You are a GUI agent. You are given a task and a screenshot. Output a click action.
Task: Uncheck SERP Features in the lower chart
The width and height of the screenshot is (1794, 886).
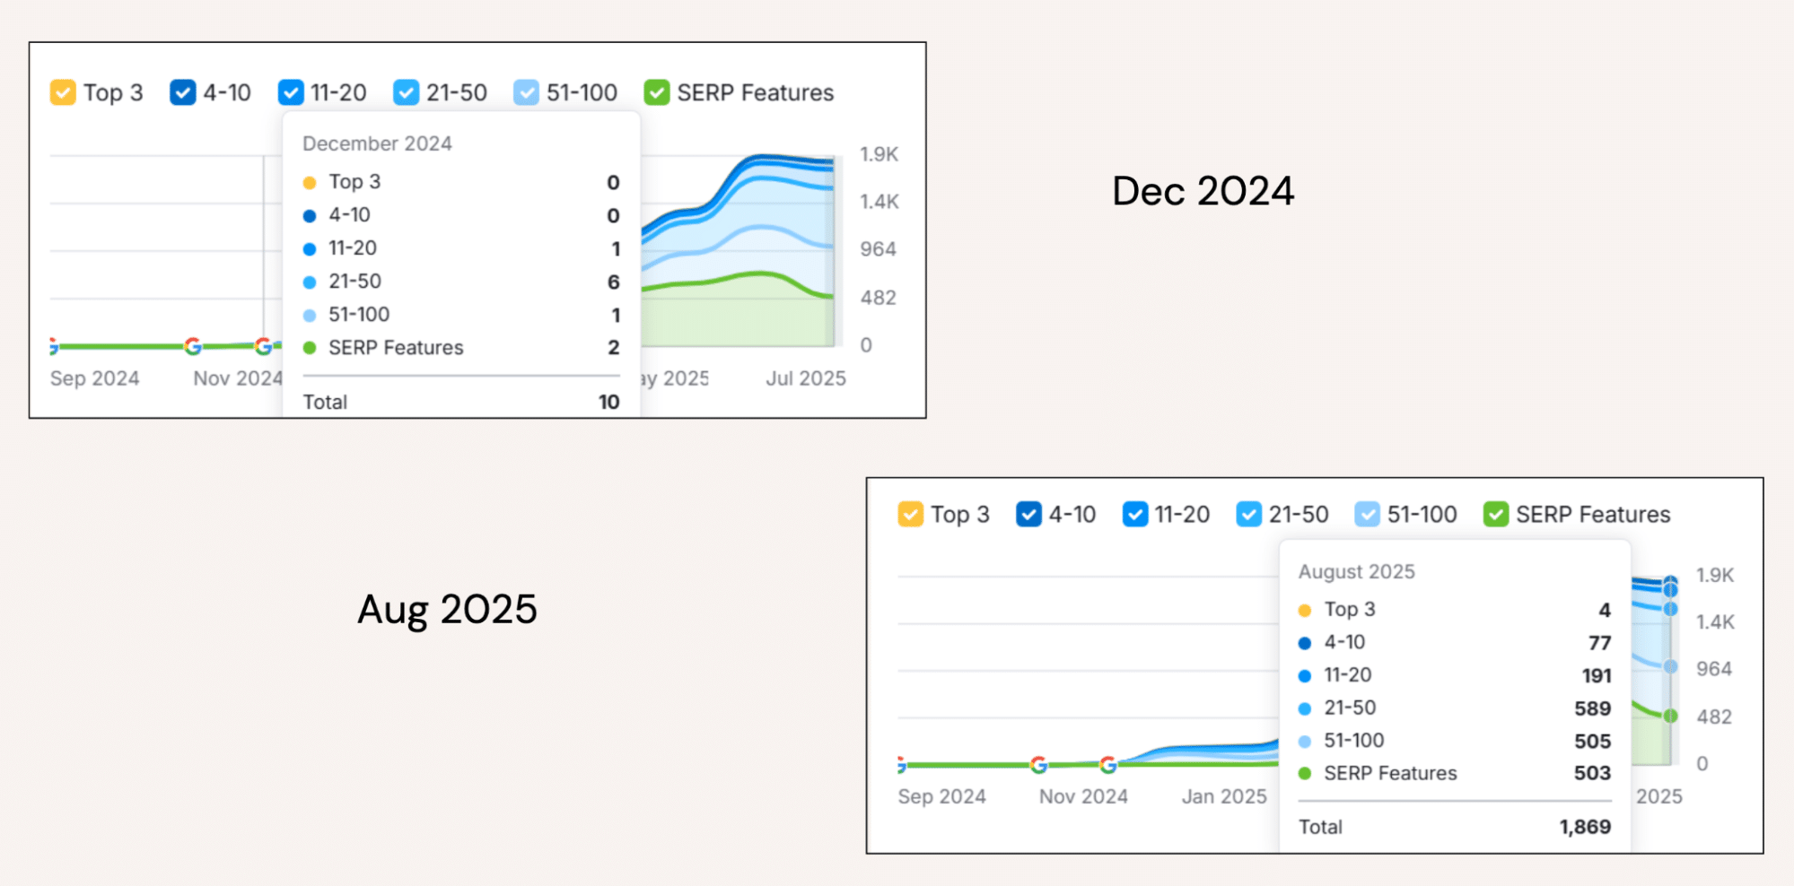[1496, 514]
